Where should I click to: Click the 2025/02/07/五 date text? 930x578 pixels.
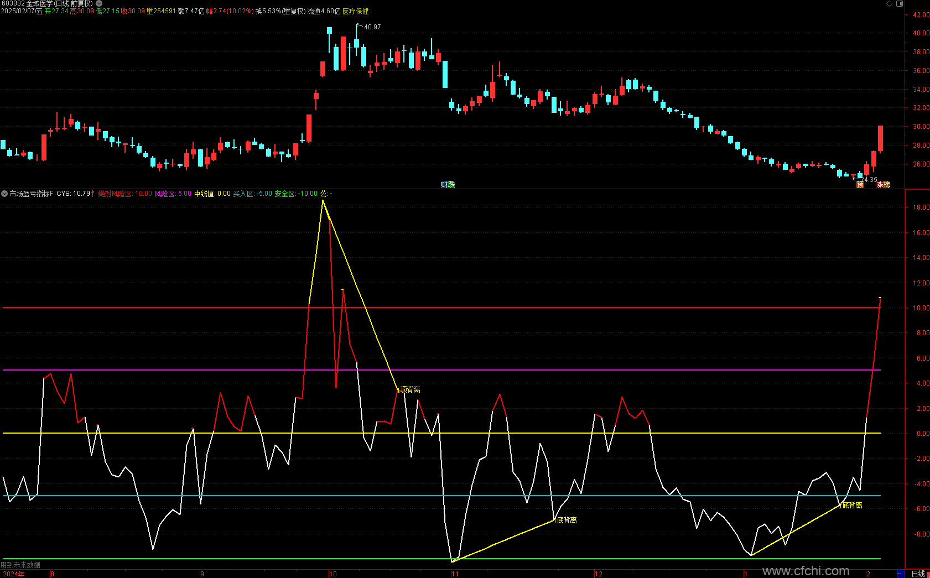pos(22,11)
